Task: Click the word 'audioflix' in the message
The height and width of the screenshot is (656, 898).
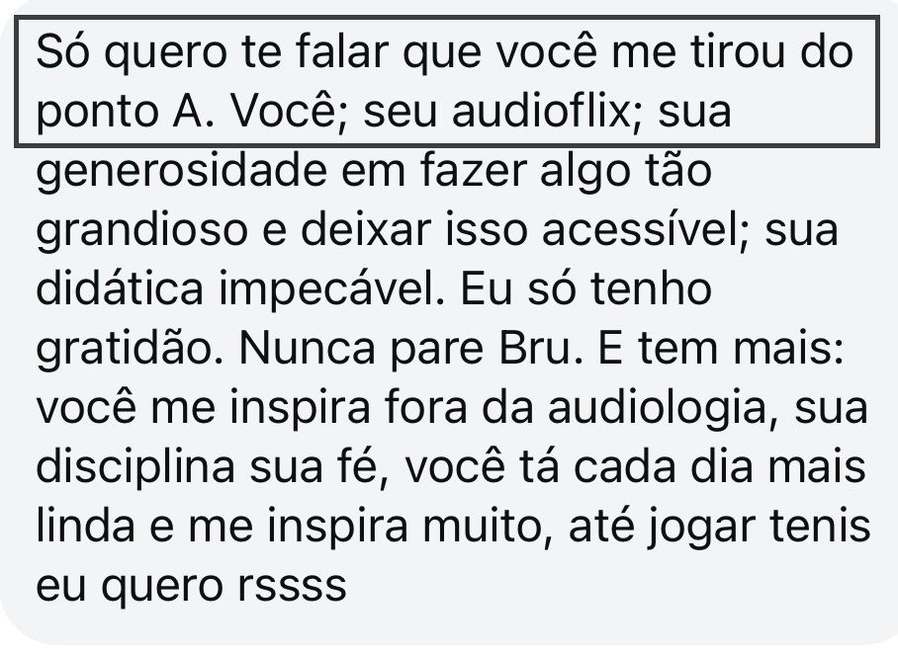Action: tap(542, 111)
